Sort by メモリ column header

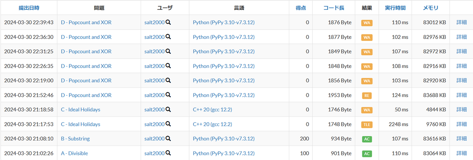click(x=430, y=7)
